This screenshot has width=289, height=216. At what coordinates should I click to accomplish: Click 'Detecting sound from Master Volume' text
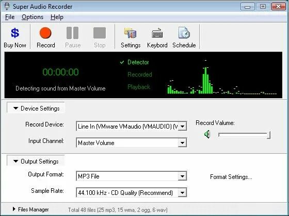[x=60, y=88]
